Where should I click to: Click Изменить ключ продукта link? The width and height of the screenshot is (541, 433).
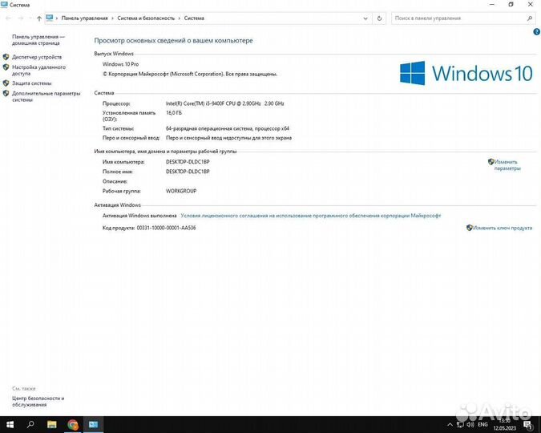click(x=502, y=228)
